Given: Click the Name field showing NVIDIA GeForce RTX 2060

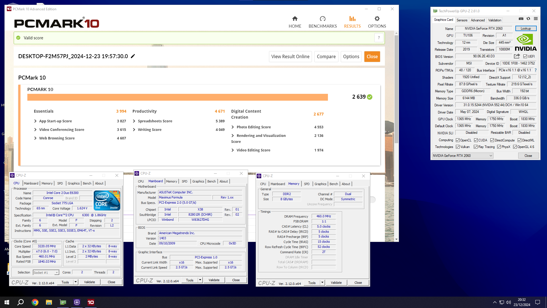Looking at the screenshot, I should pos(484,29).
